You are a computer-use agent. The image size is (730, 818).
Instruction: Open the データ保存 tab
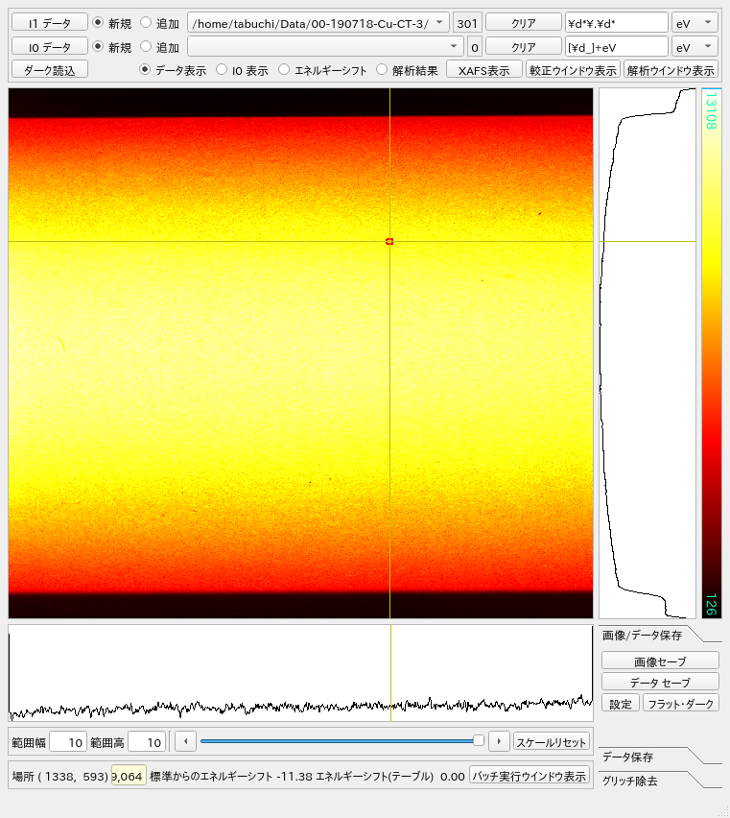click(628, 757)
